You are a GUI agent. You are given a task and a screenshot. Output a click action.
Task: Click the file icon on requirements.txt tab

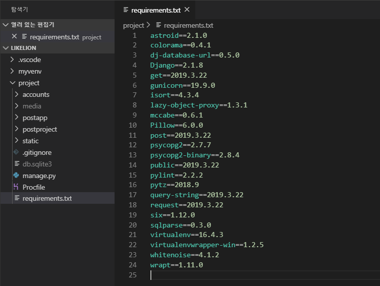point(126,10)
